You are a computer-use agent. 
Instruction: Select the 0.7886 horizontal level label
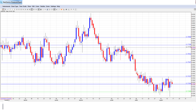point(188,37)
